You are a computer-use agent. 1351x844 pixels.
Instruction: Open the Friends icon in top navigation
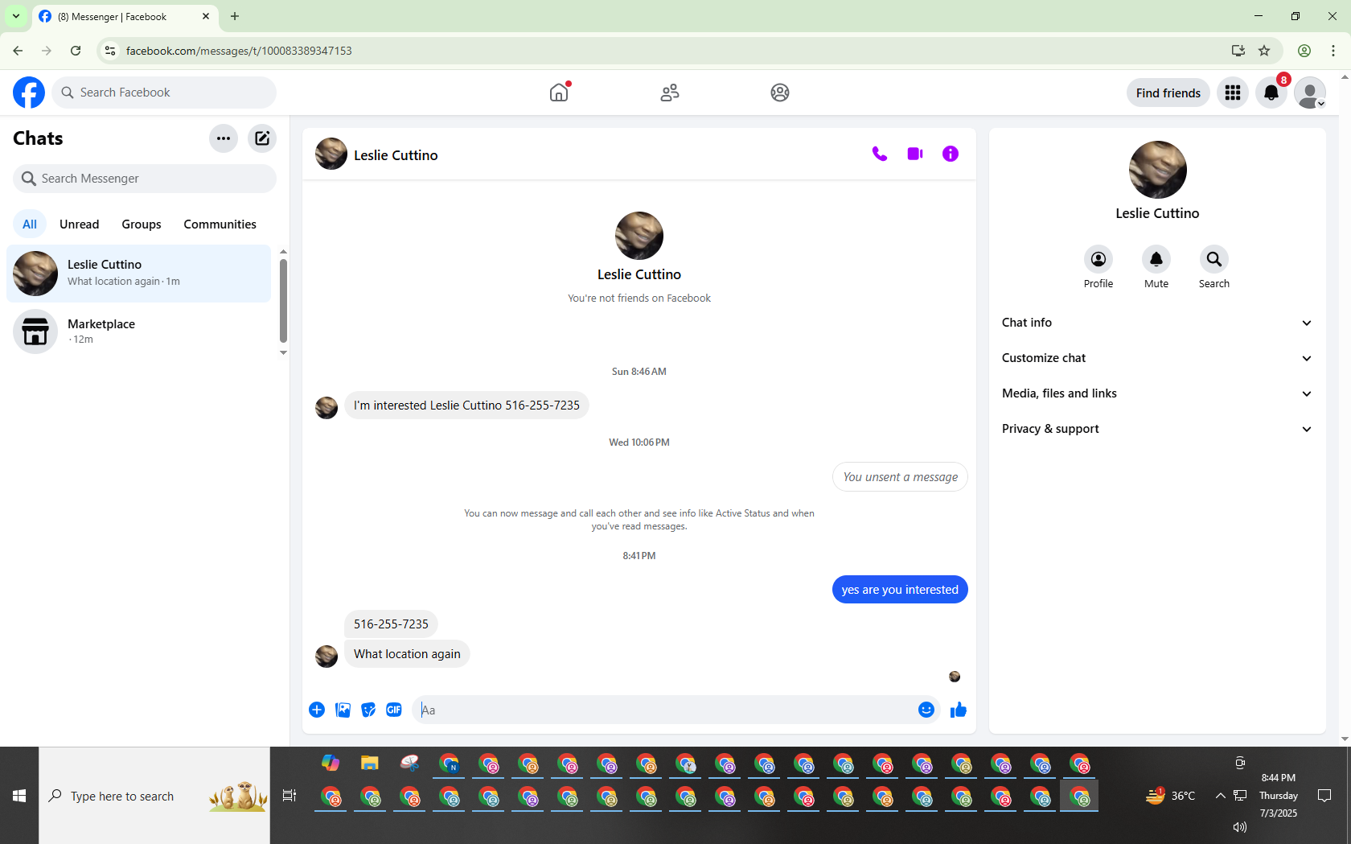tap(670, 93)
